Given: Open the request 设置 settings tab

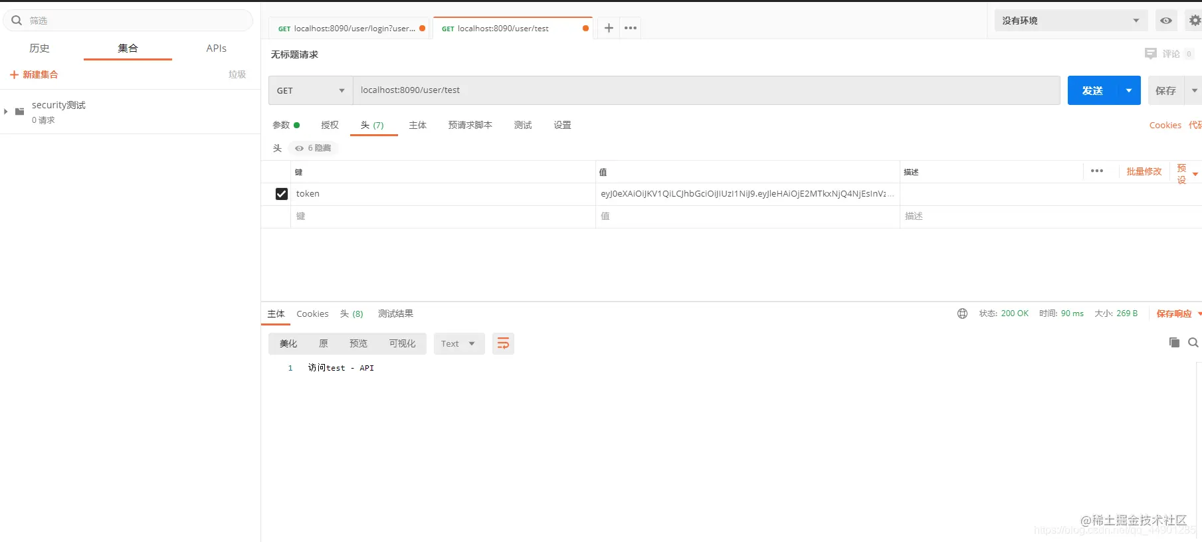Looking at the screenshot, I should [x=562, y=125].
